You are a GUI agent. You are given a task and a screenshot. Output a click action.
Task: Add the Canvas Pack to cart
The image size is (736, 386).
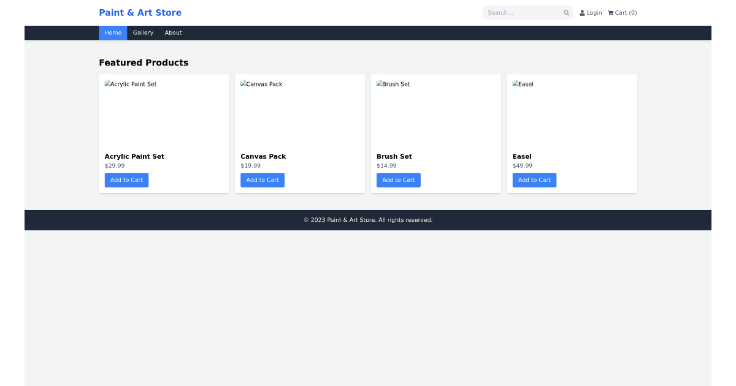click(x=262, y=180)
